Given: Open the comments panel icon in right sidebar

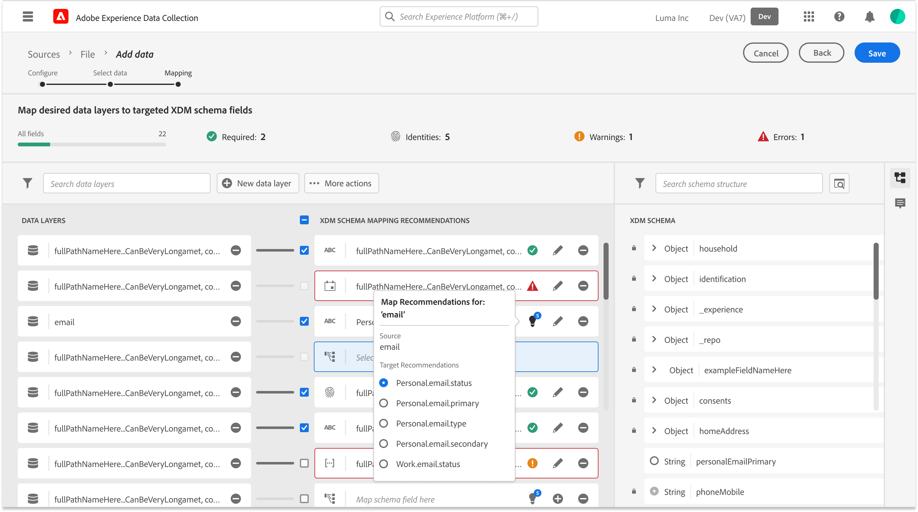Looking at the screenshot, I should point(900,203).
